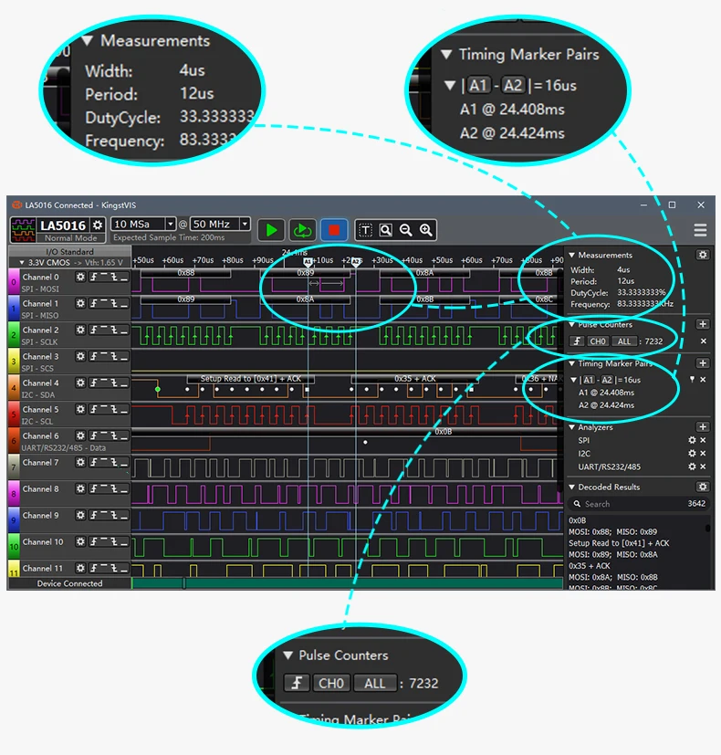The height and width of the screenshot is (755, 721).
Task: Click the ALL button in Pulse Counters
Action: click(x=623, y=341)
